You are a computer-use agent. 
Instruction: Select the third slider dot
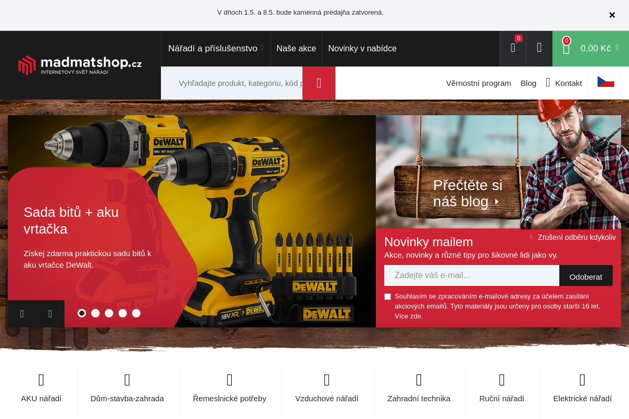(x=109, y=313)
